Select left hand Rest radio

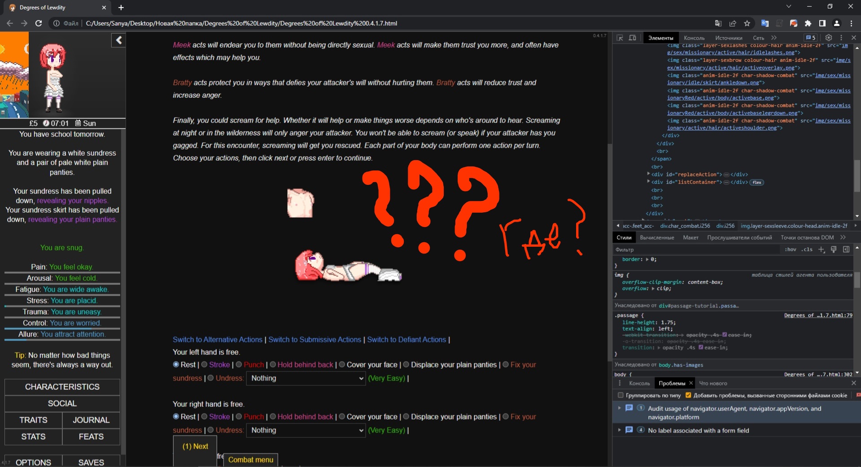pyautogui.click(x=176, y=364)
